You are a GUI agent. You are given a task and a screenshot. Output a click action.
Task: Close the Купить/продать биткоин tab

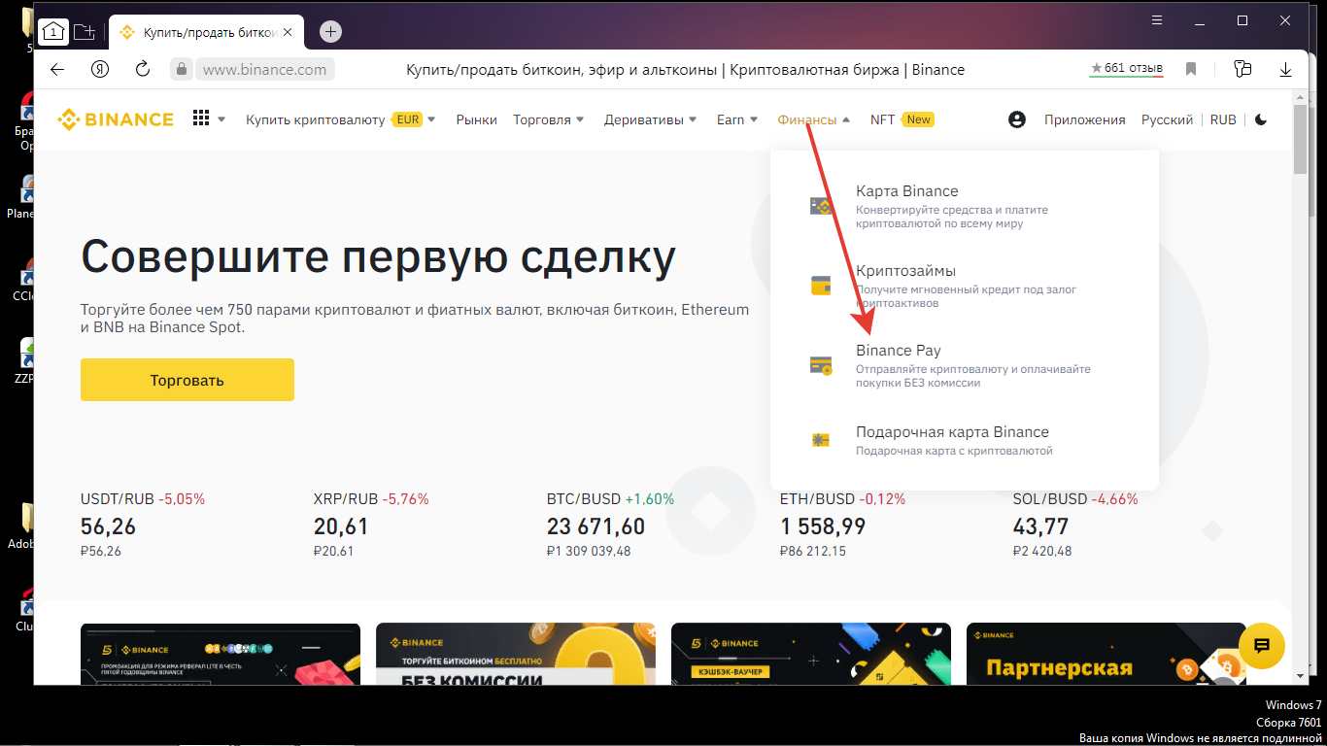pos(287,32)
